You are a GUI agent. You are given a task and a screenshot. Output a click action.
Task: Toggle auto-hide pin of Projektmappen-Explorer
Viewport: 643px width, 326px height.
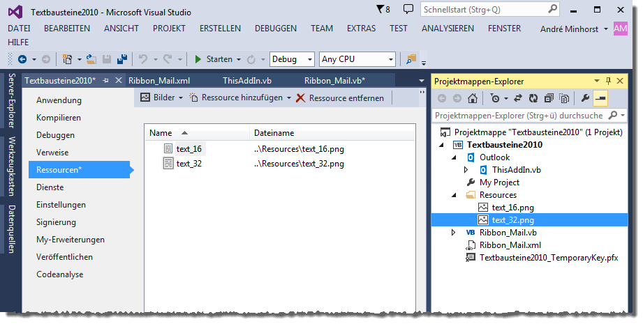pyautogui.click(x=608, y=81)
